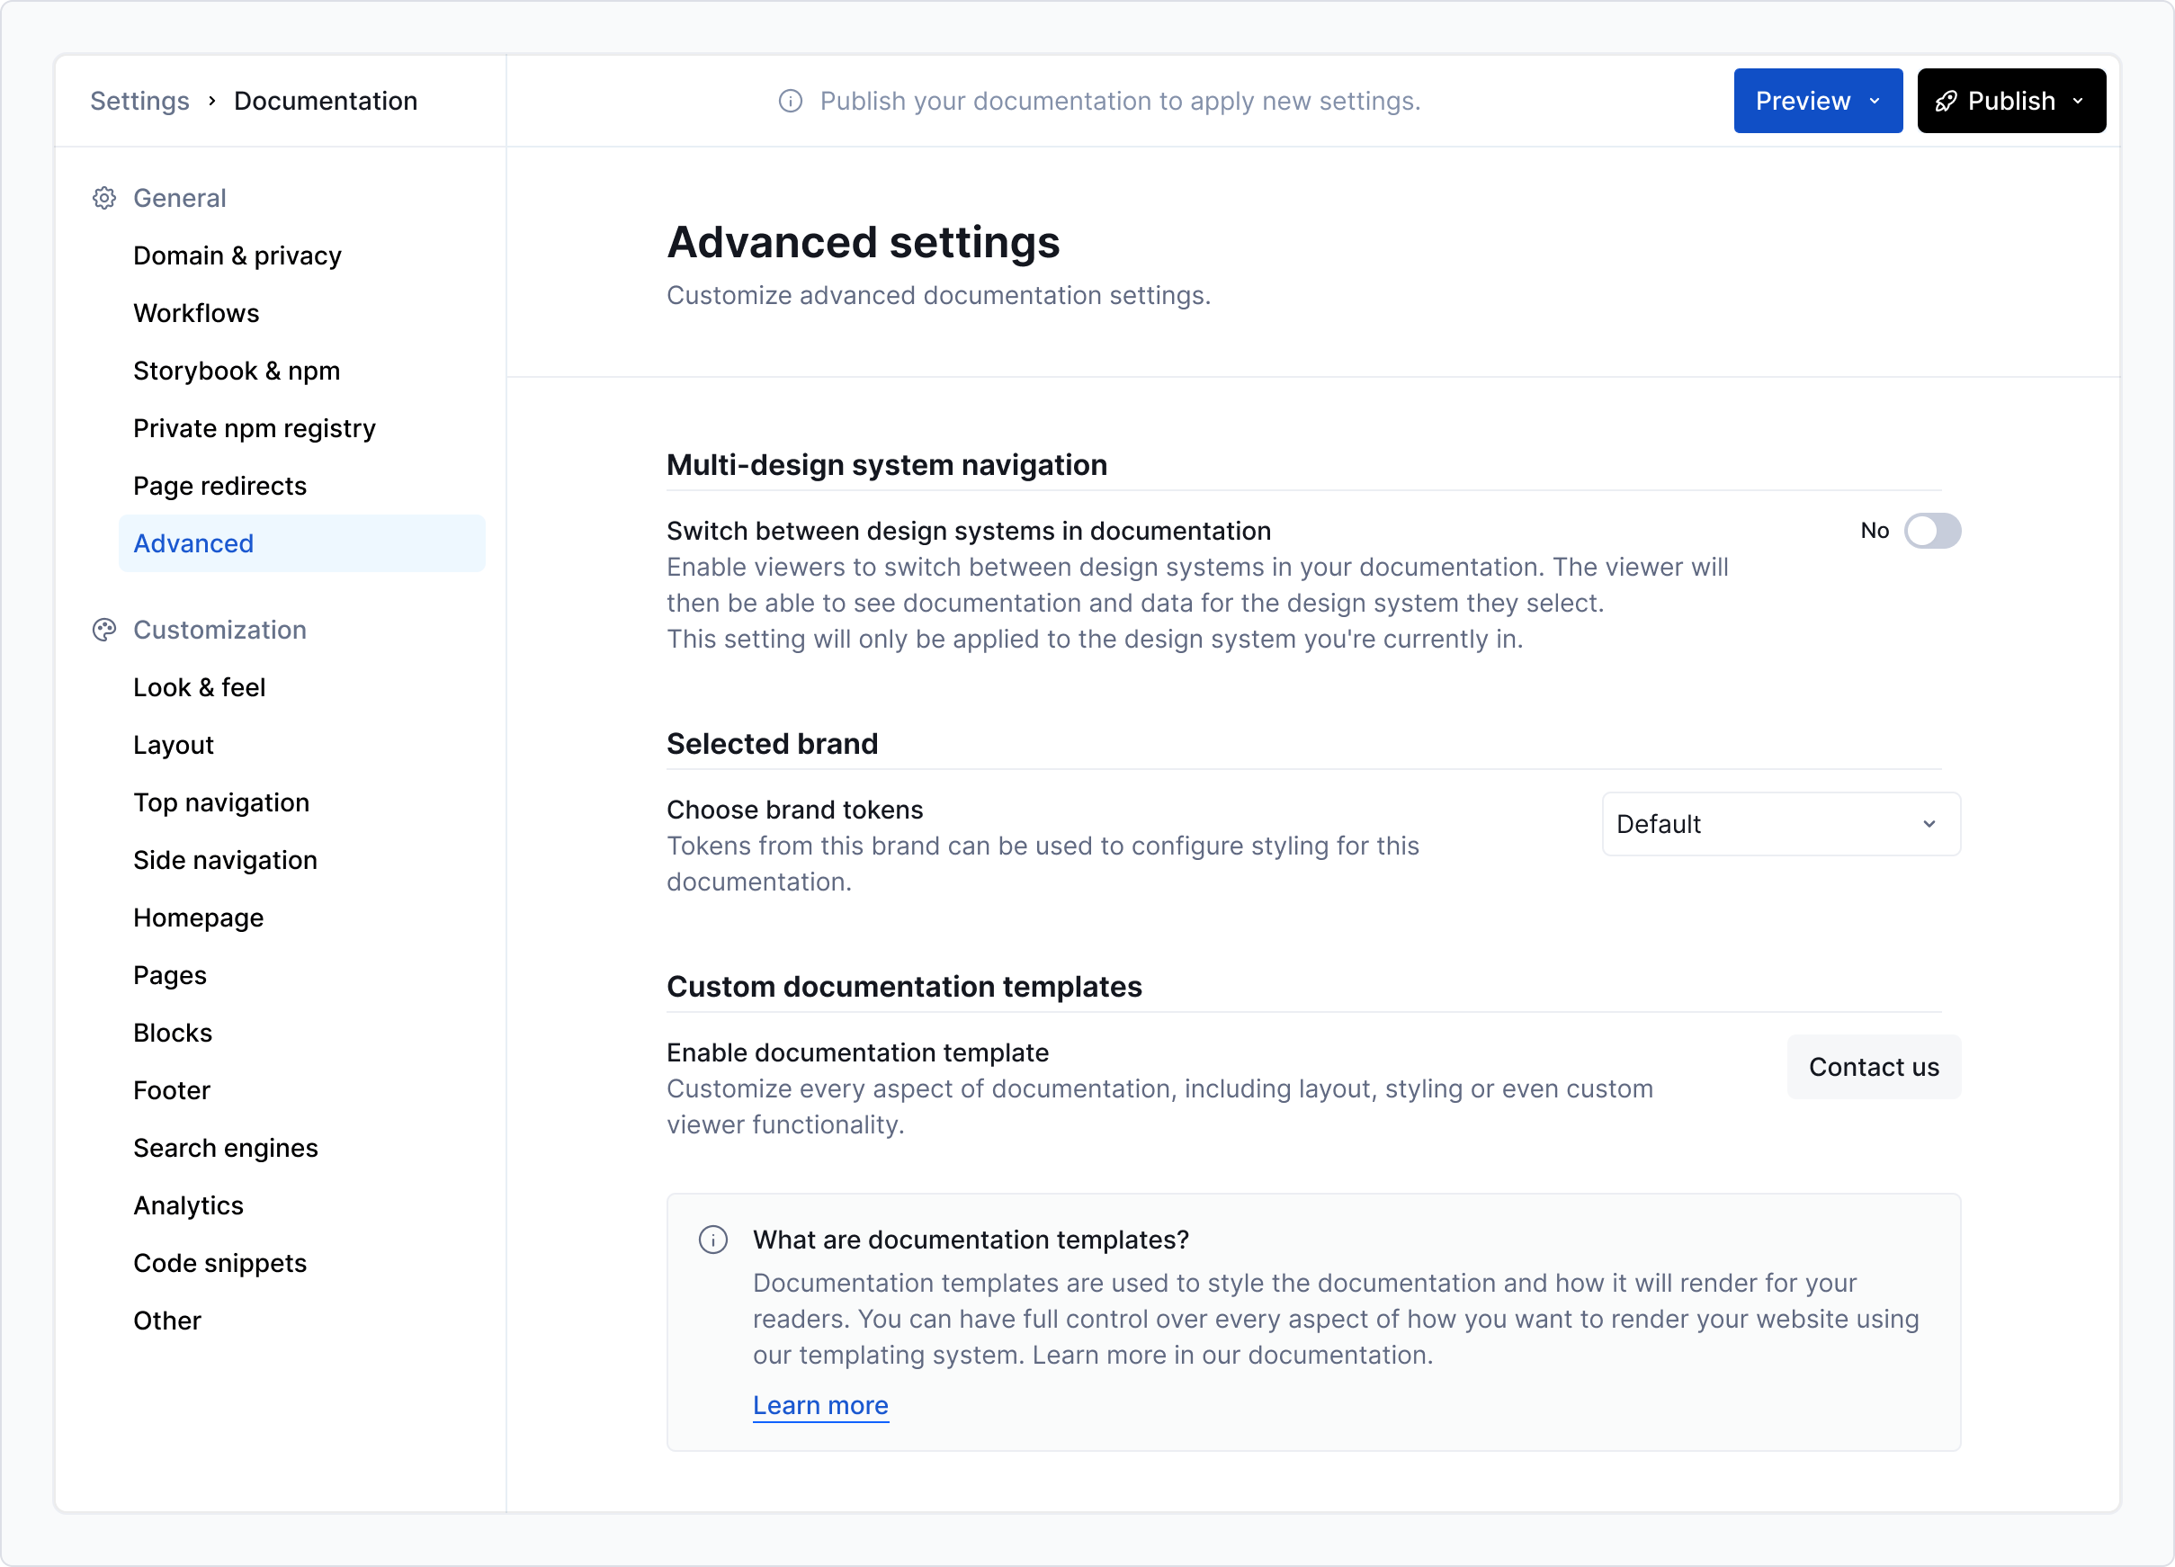Click the Contact us button
The image size is (2175, 1567).
pos(1873,1068)
